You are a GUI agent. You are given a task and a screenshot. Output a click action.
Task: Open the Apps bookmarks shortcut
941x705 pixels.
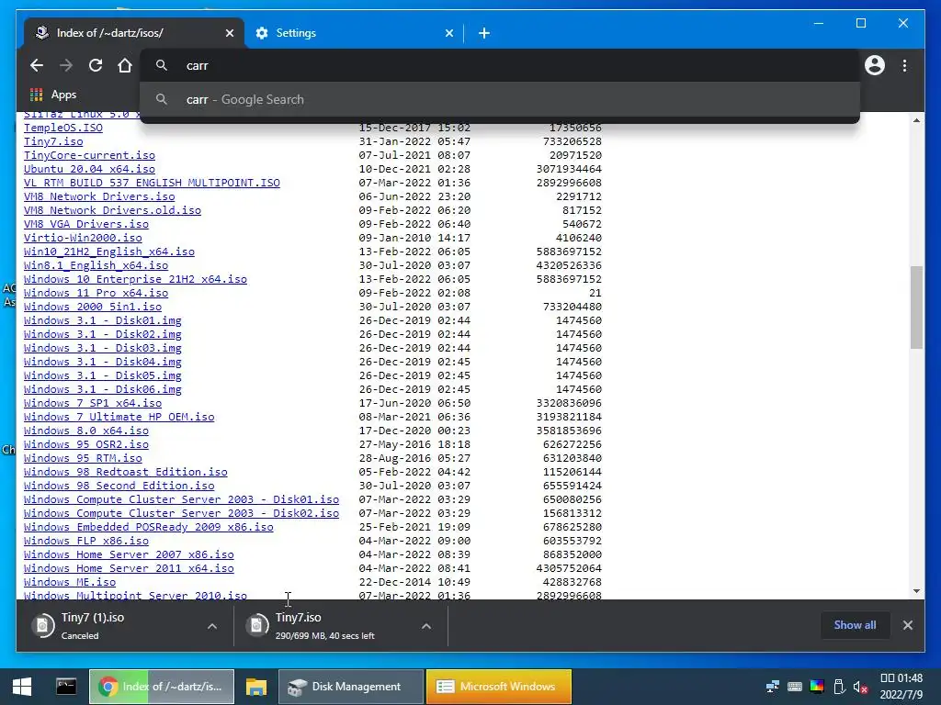click(53, 95)
